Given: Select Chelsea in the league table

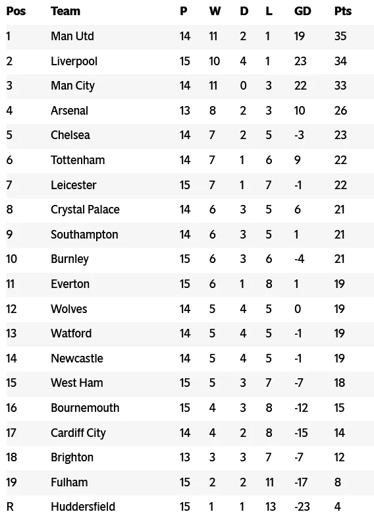Looking at the screenshot, I should pos(70,135).
